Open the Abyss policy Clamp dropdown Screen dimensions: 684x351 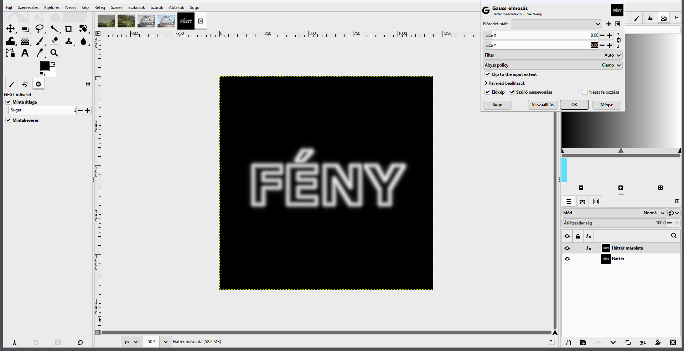553,65
